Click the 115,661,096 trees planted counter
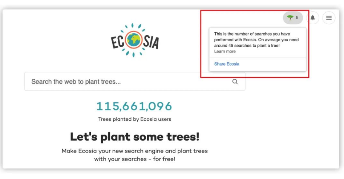The width and height of the screenshot is (344, 179). click(134, 107)
